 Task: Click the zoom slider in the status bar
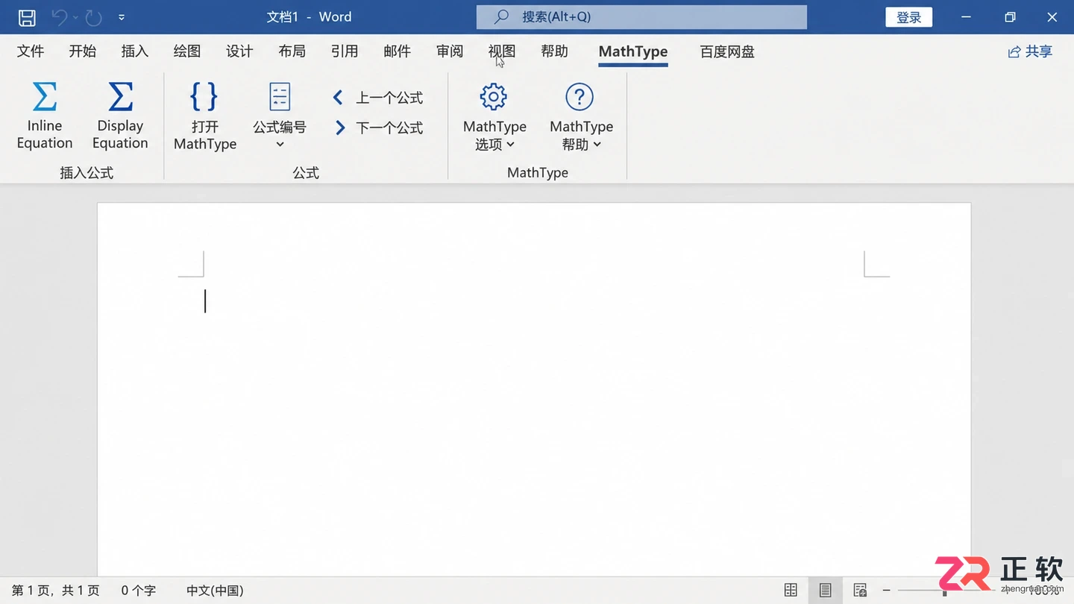point(944,591)
